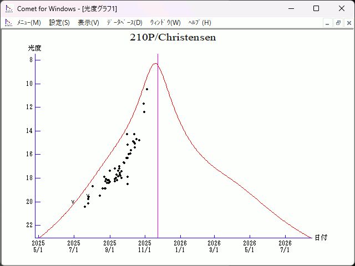Select the topmost black observation data point
Image resolution: width=355 pixels, height=266 pixels.
click(147, 89)
